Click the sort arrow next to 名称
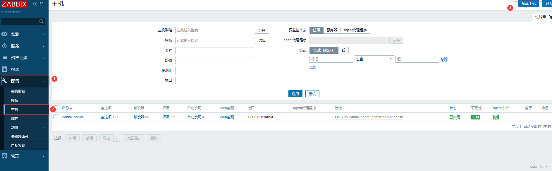Viewport: 552px width, 171px height. click(71, 108)
